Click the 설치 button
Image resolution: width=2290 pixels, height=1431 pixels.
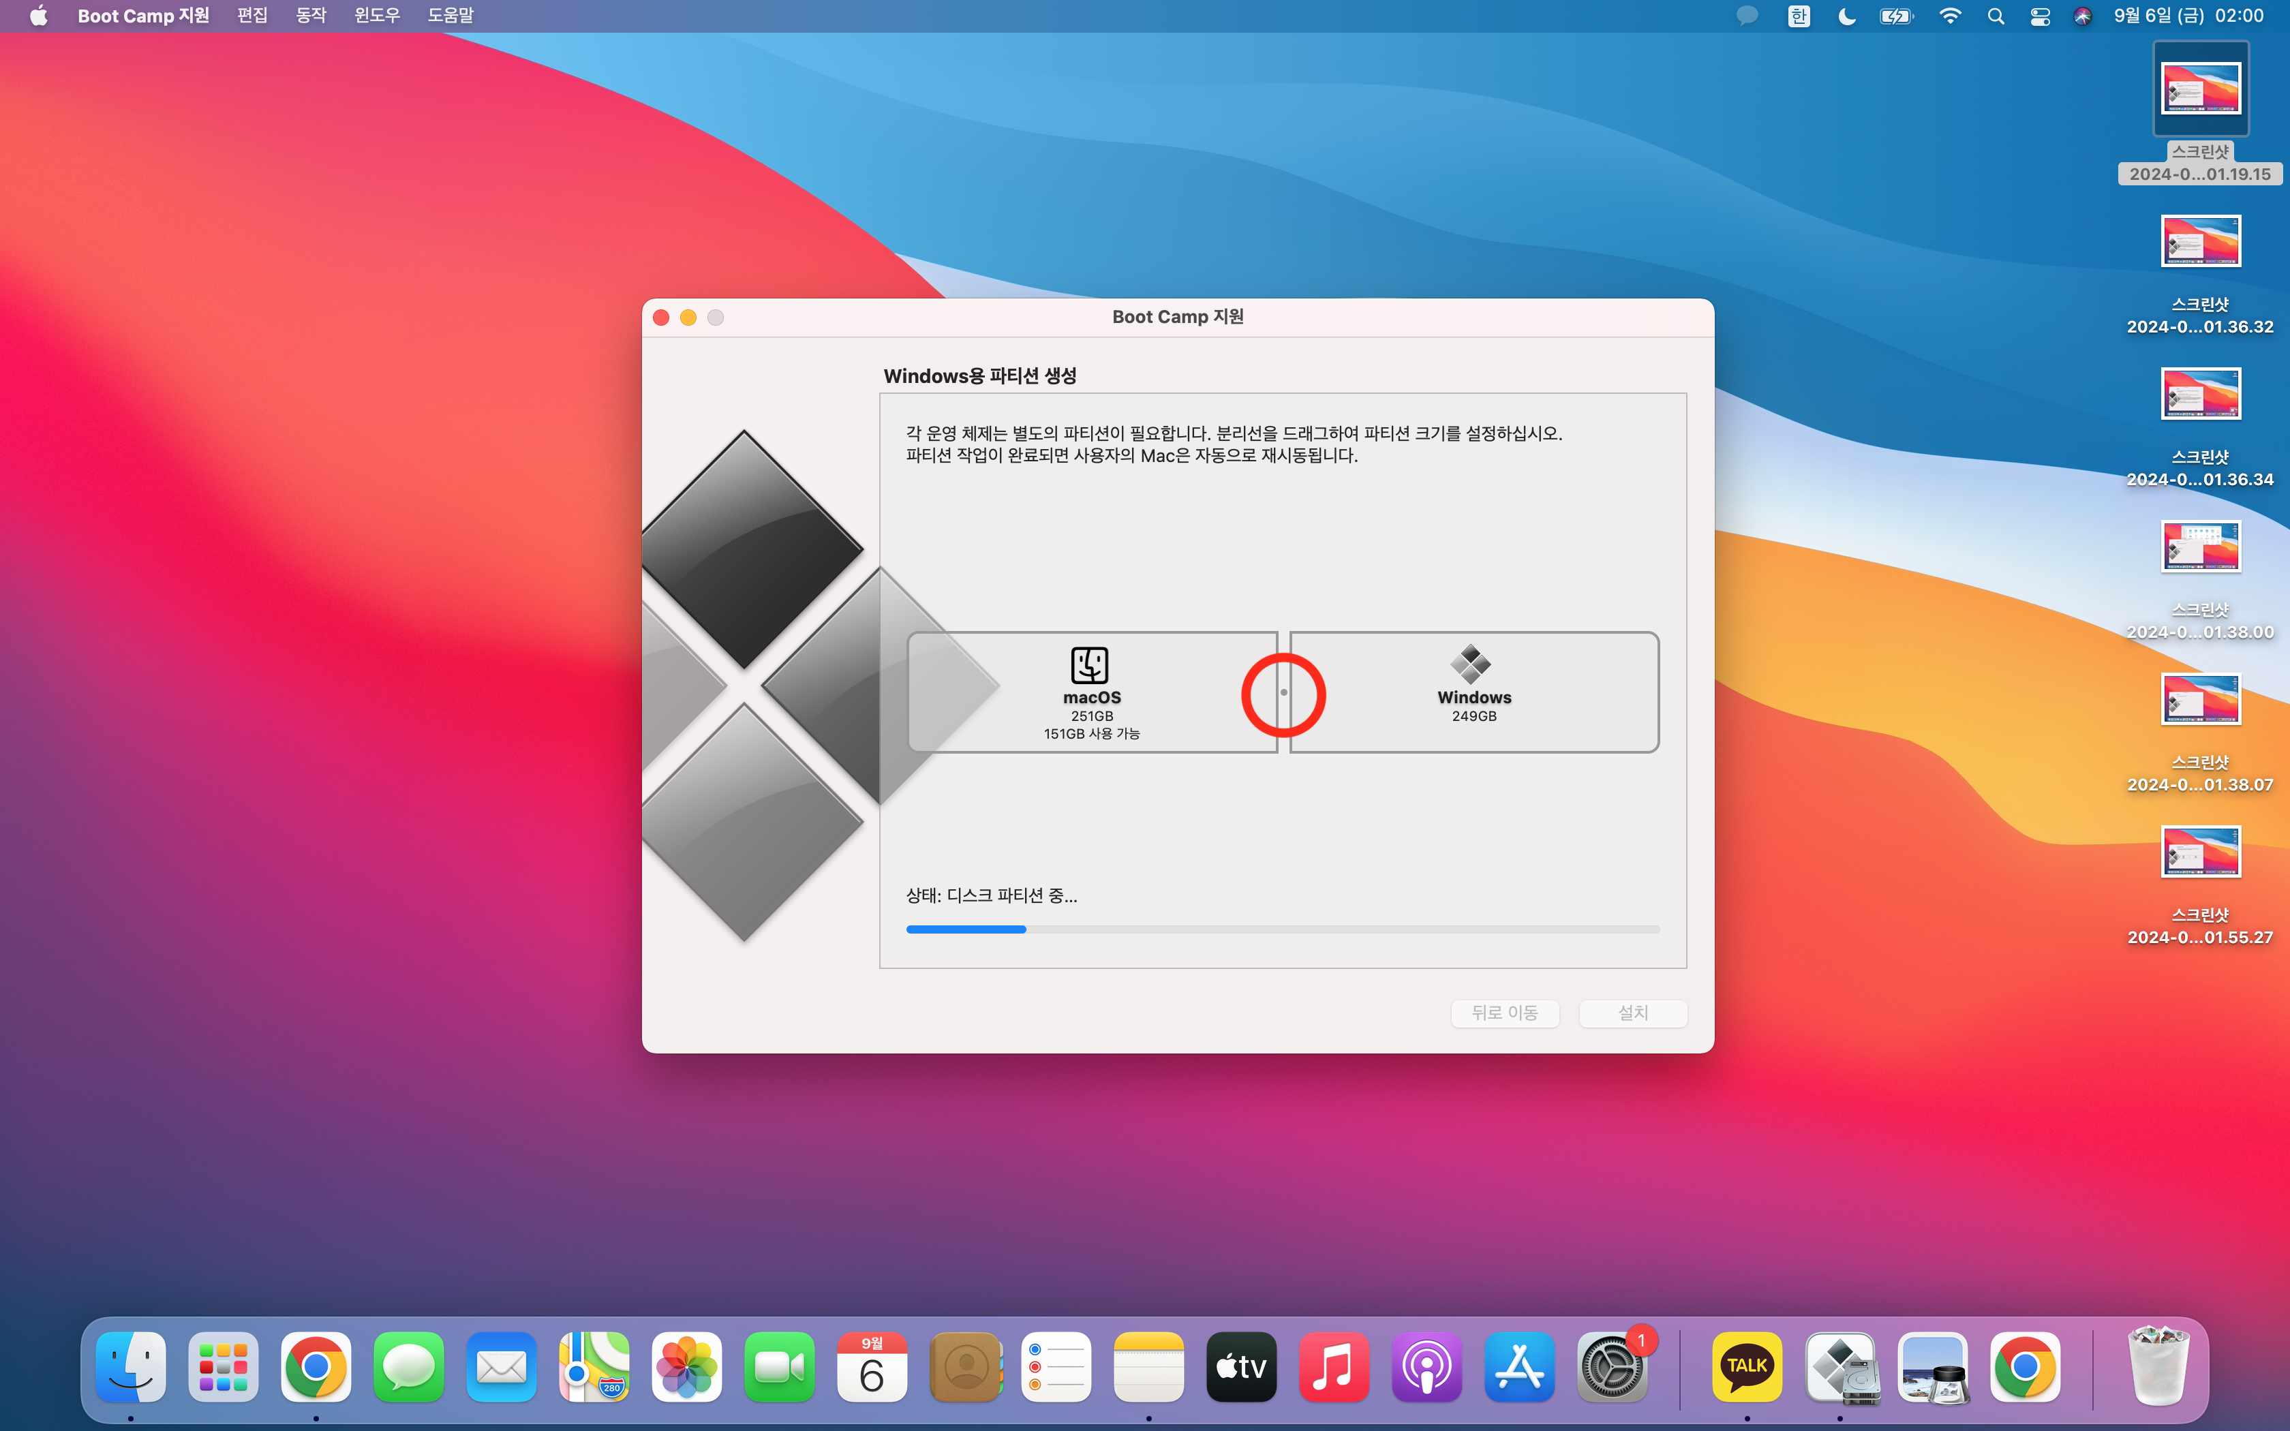point(1633,1013)
